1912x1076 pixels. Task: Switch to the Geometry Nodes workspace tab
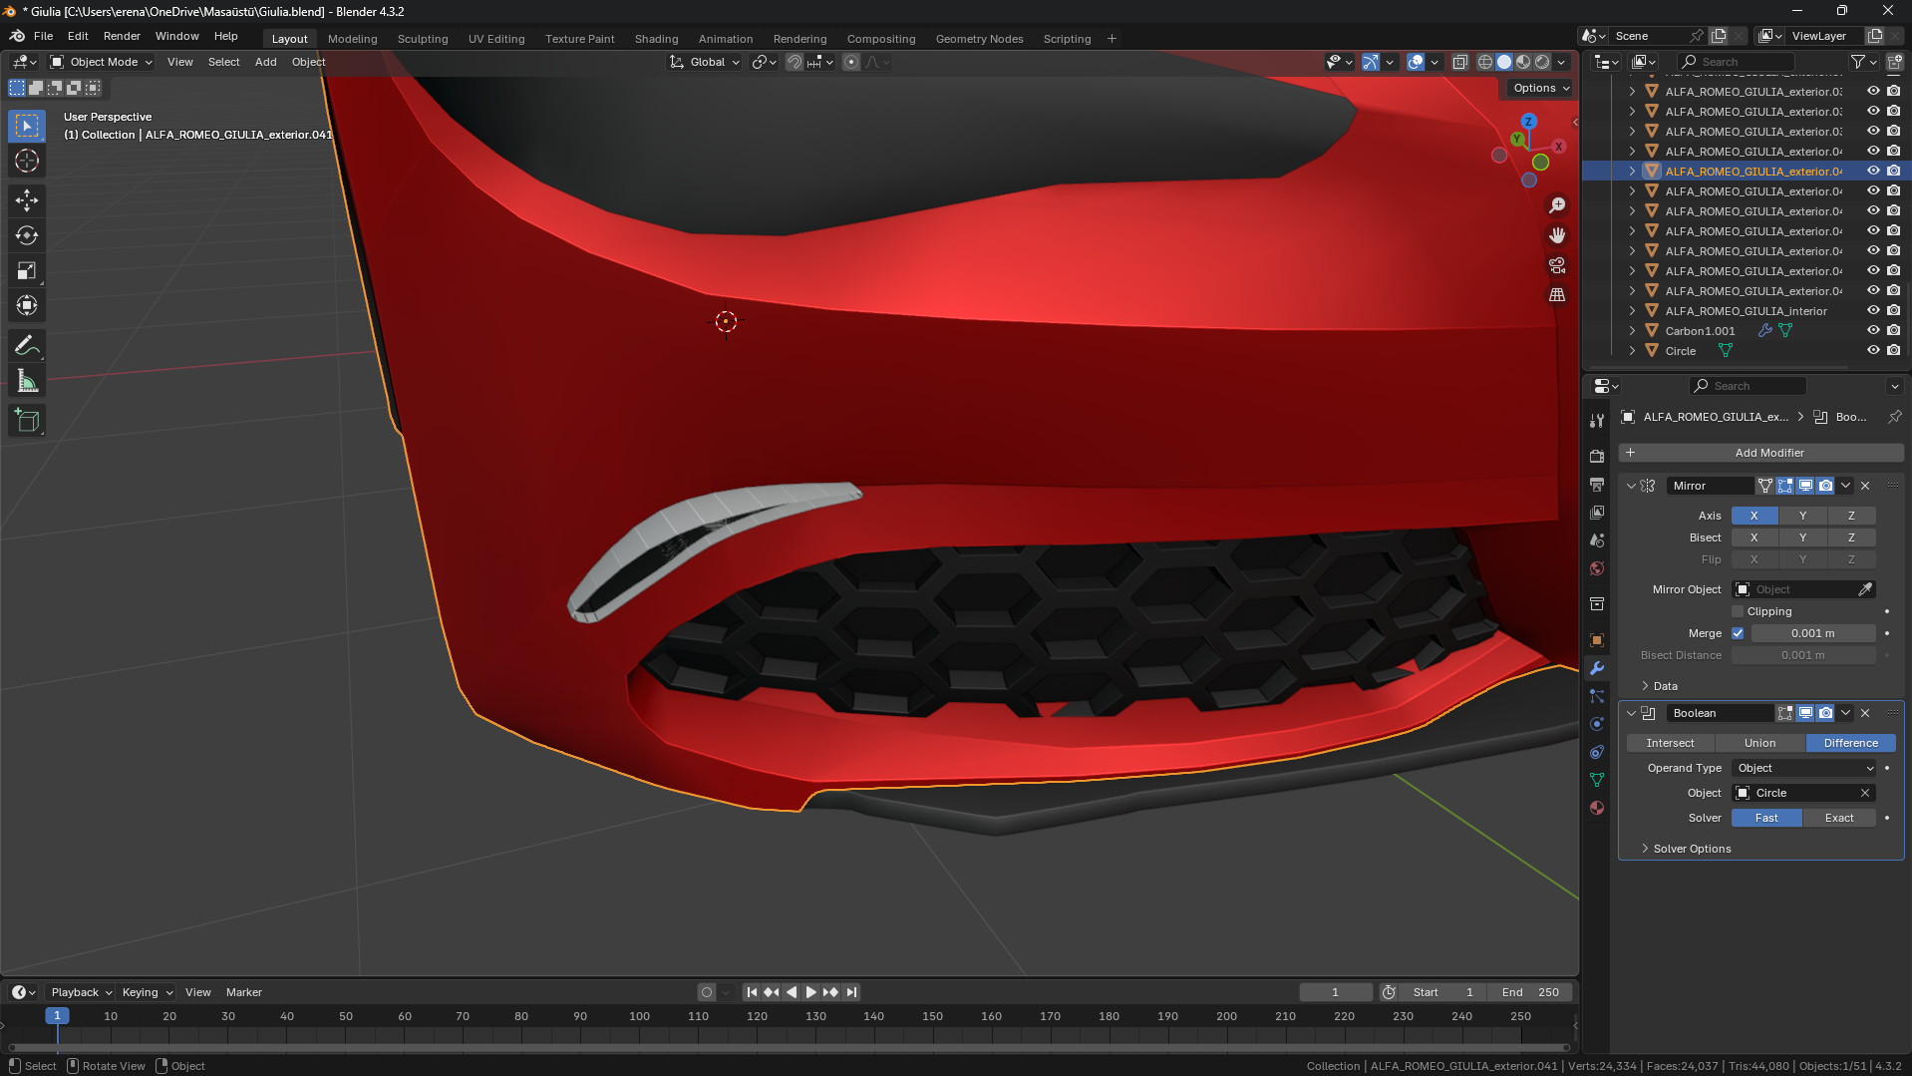pyautogui.click(x=979, y=39)
